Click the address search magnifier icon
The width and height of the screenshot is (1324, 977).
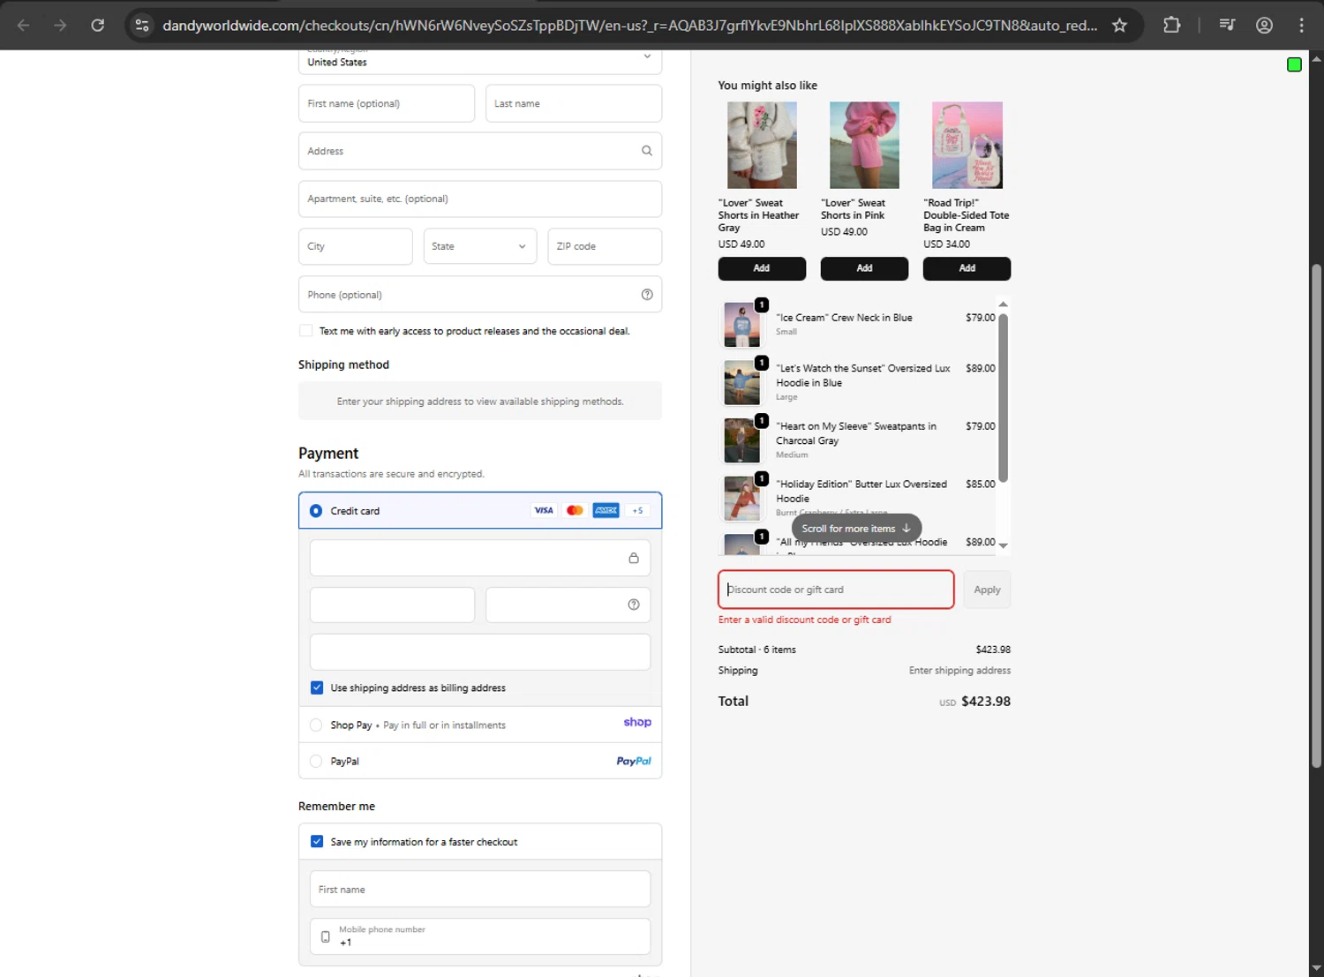(x=647, y=151)
